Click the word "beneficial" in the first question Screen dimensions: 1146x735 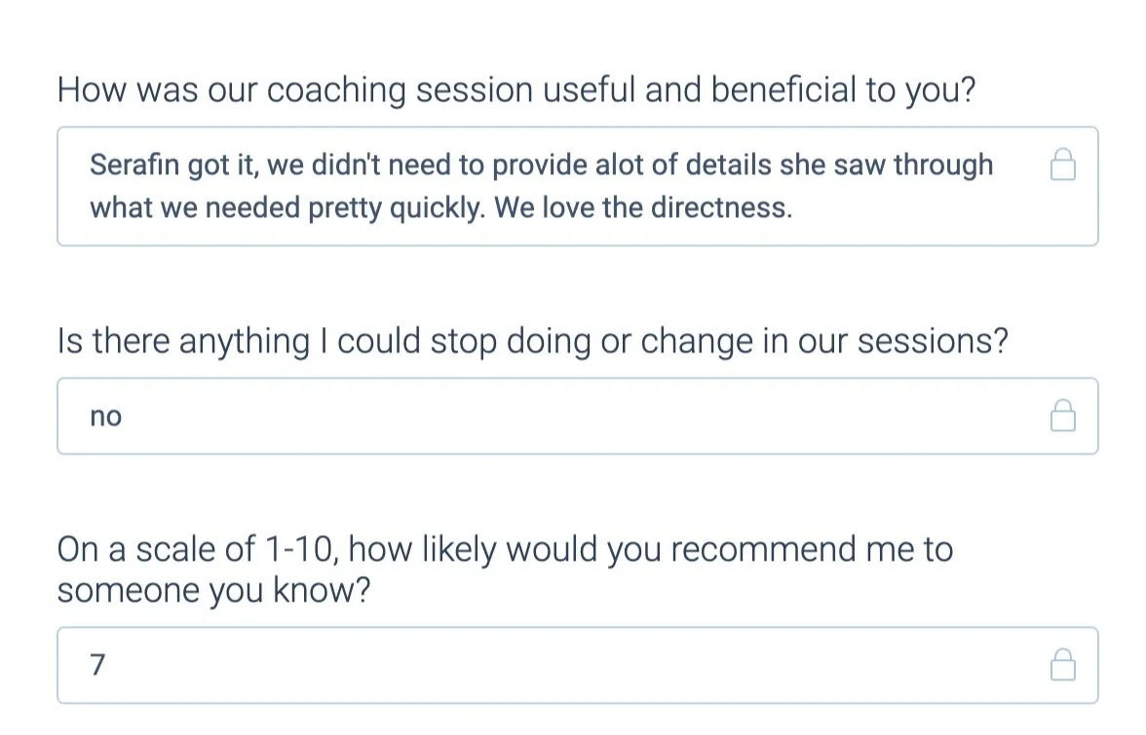click(x=783, y=90)
